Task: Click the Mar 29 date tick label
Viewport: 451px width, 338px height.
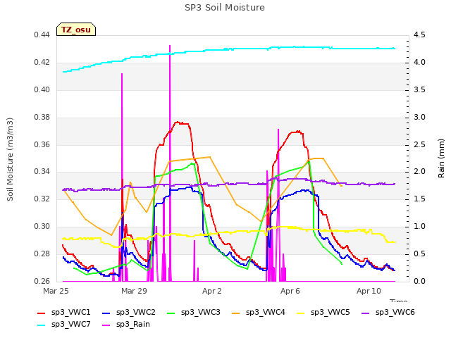Action: pos(134,291)
